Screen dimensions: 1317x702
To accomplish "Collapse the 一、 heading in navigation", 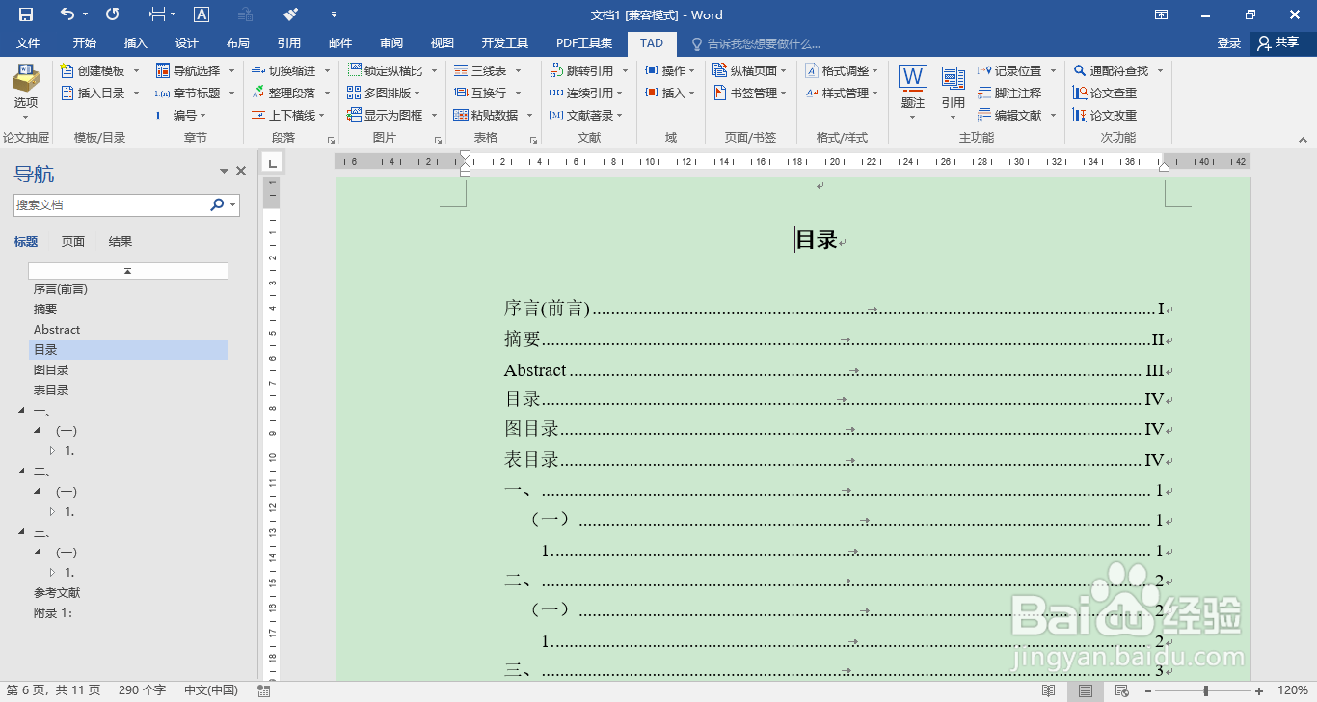I will tap(22, 411).
